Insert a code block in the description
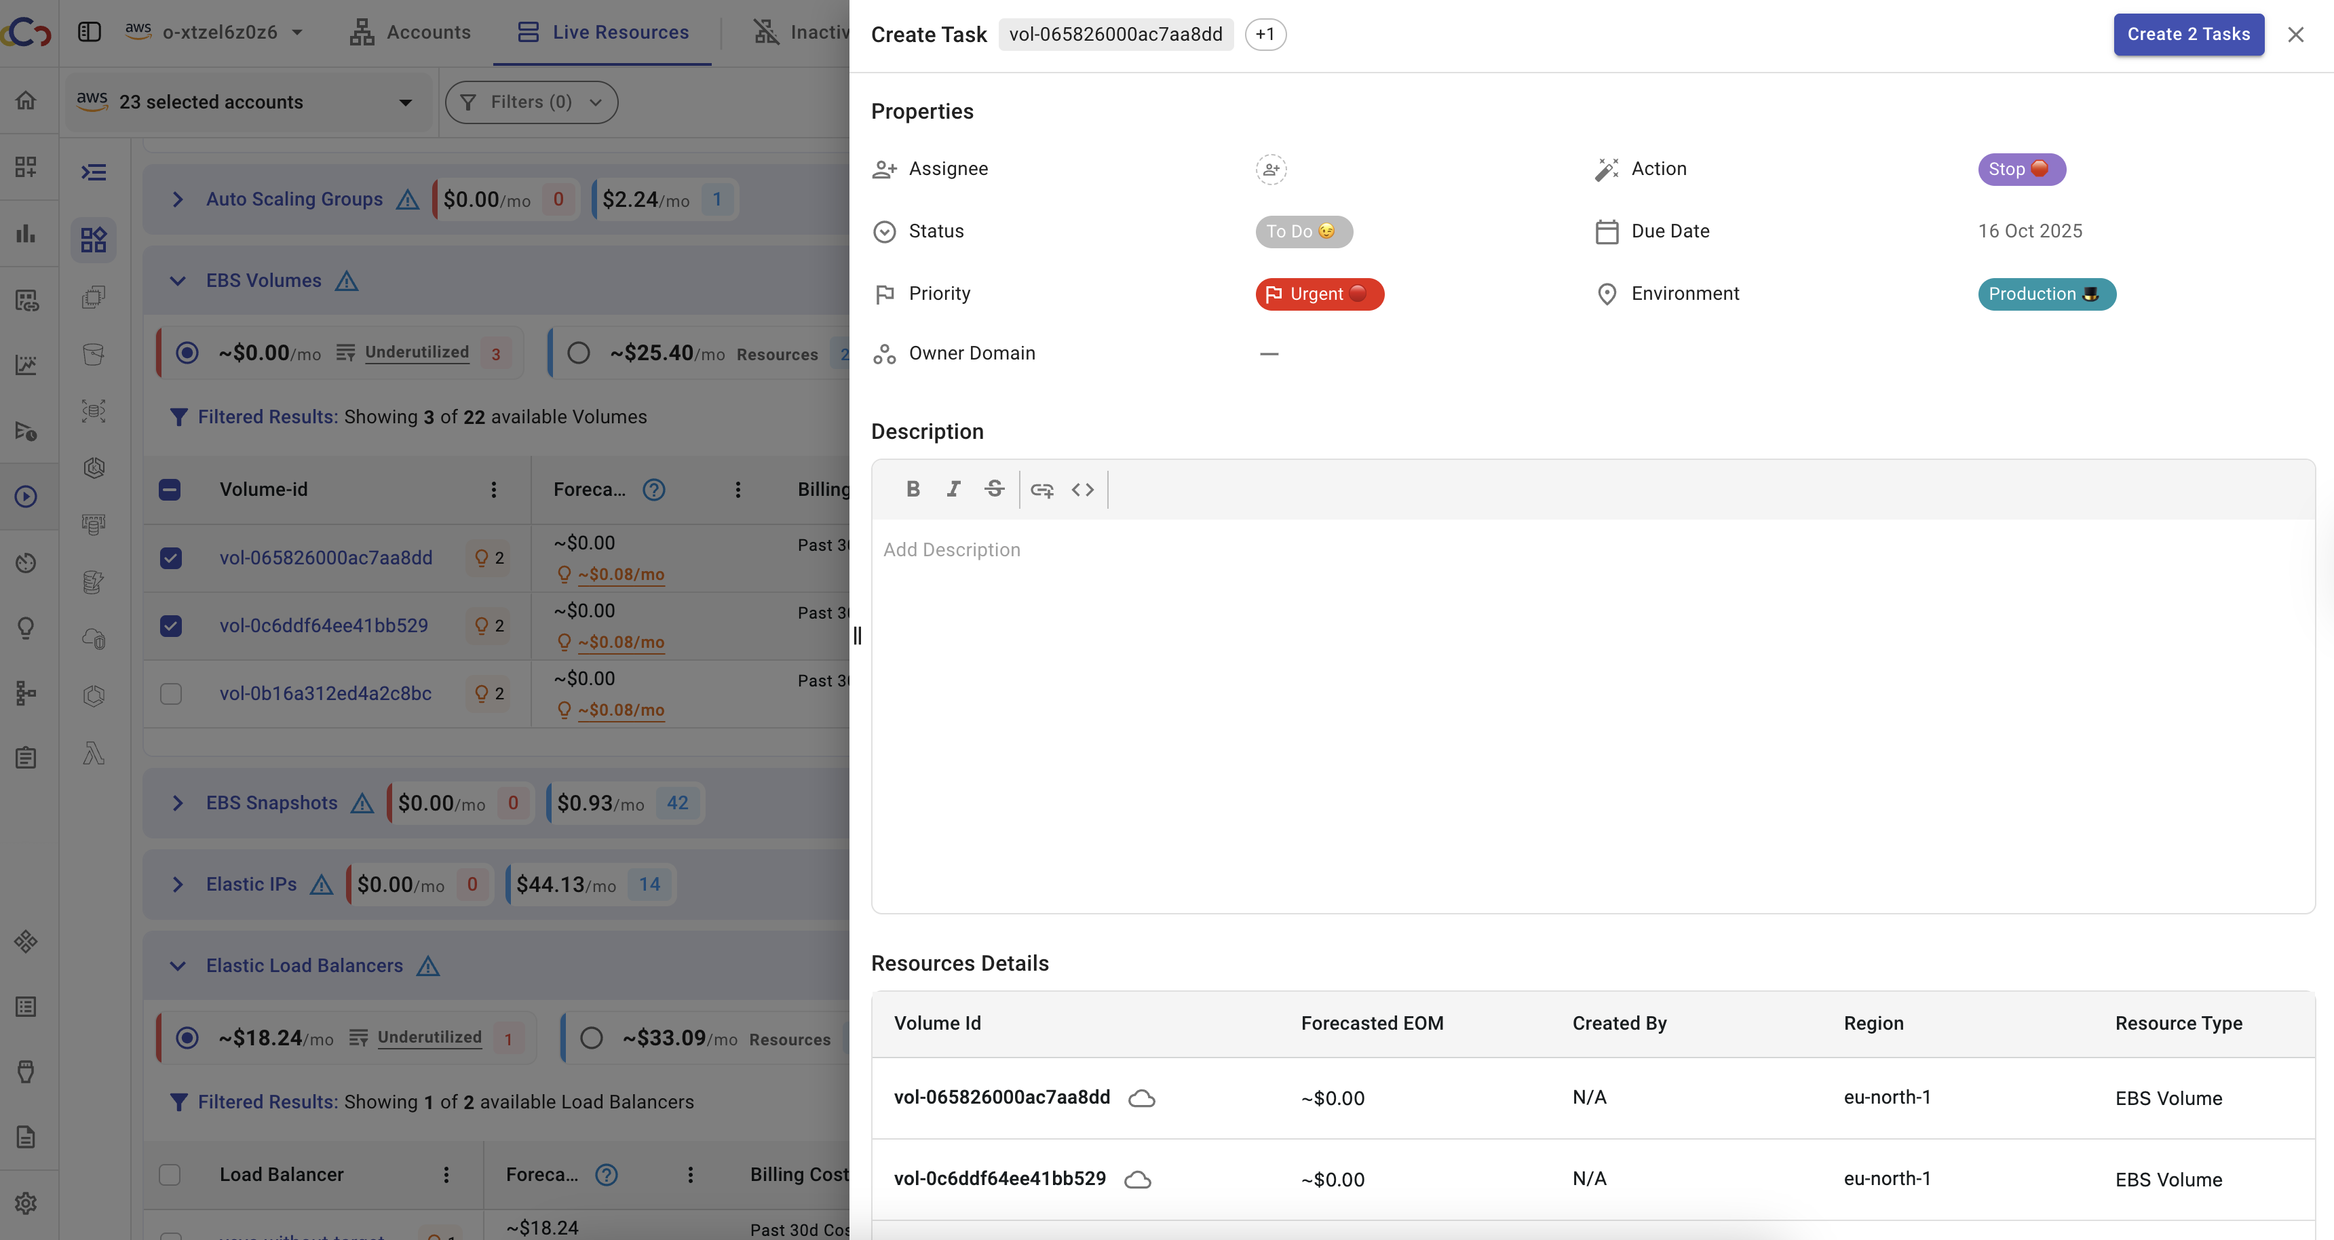The image size is (2334, 1240). point(1083,490)
